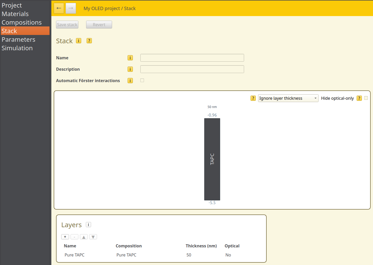Enable Automatic Förster interactions checkbox
373x265 pixels.
tap(142, 80)
